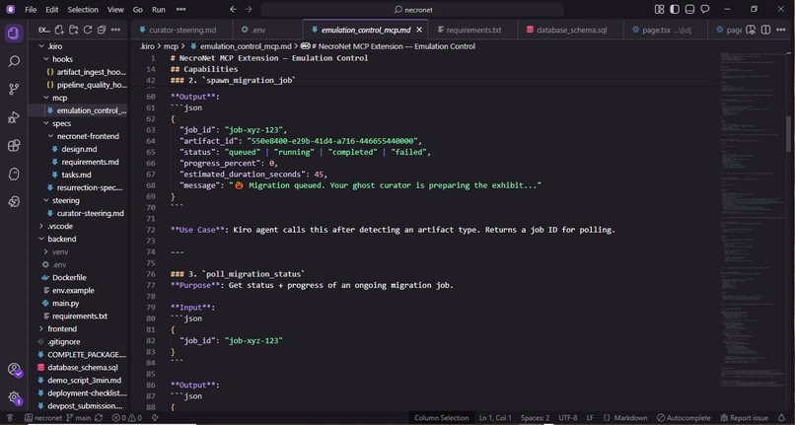Open the Selection menu
This screenshot has height=425, width=795.
click(83, 9)
